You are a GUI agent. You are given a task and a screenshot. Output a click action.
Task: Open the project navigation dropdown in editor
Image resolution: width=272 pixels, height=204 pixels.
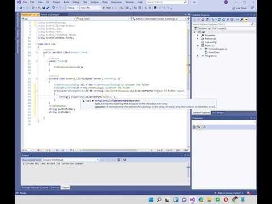[49, 19]
